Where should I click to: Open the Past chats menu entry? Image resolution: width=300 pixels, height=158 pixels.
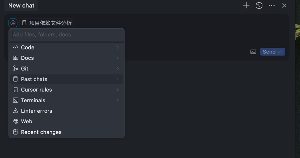tap(34, 79)
